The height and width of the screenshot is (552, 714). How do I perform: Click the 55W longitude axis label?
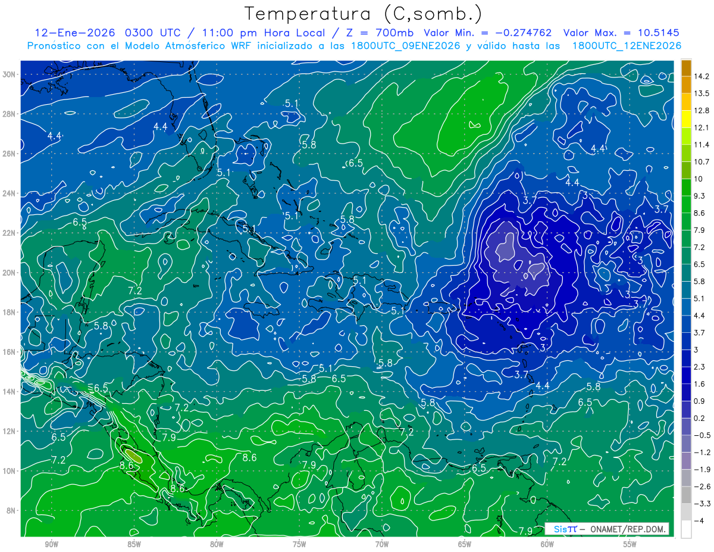pos(630,544)
